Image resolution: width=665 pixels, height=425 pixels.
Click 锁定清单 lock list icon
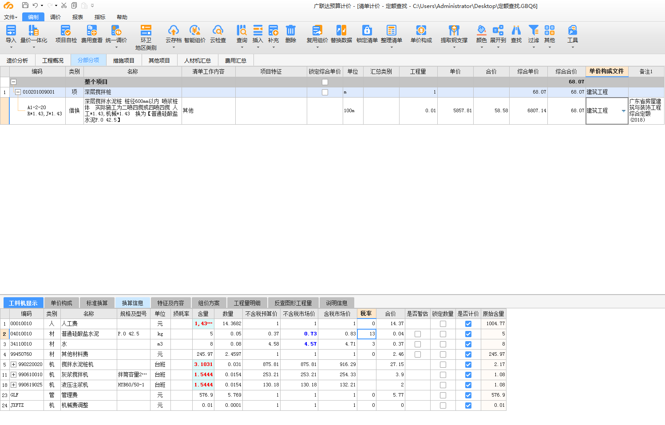tap(367, 30)
